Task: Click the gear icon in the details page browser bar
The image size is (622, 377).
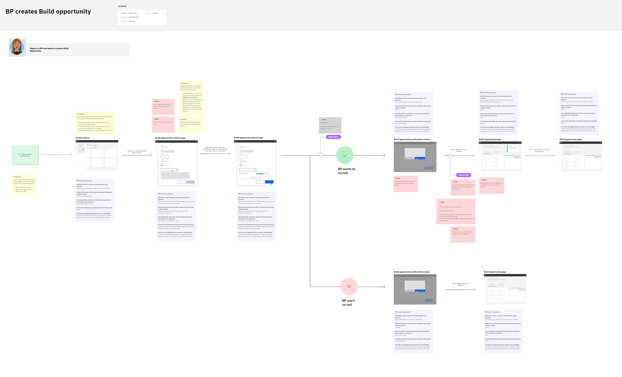Action: click(x=275, y=141)
